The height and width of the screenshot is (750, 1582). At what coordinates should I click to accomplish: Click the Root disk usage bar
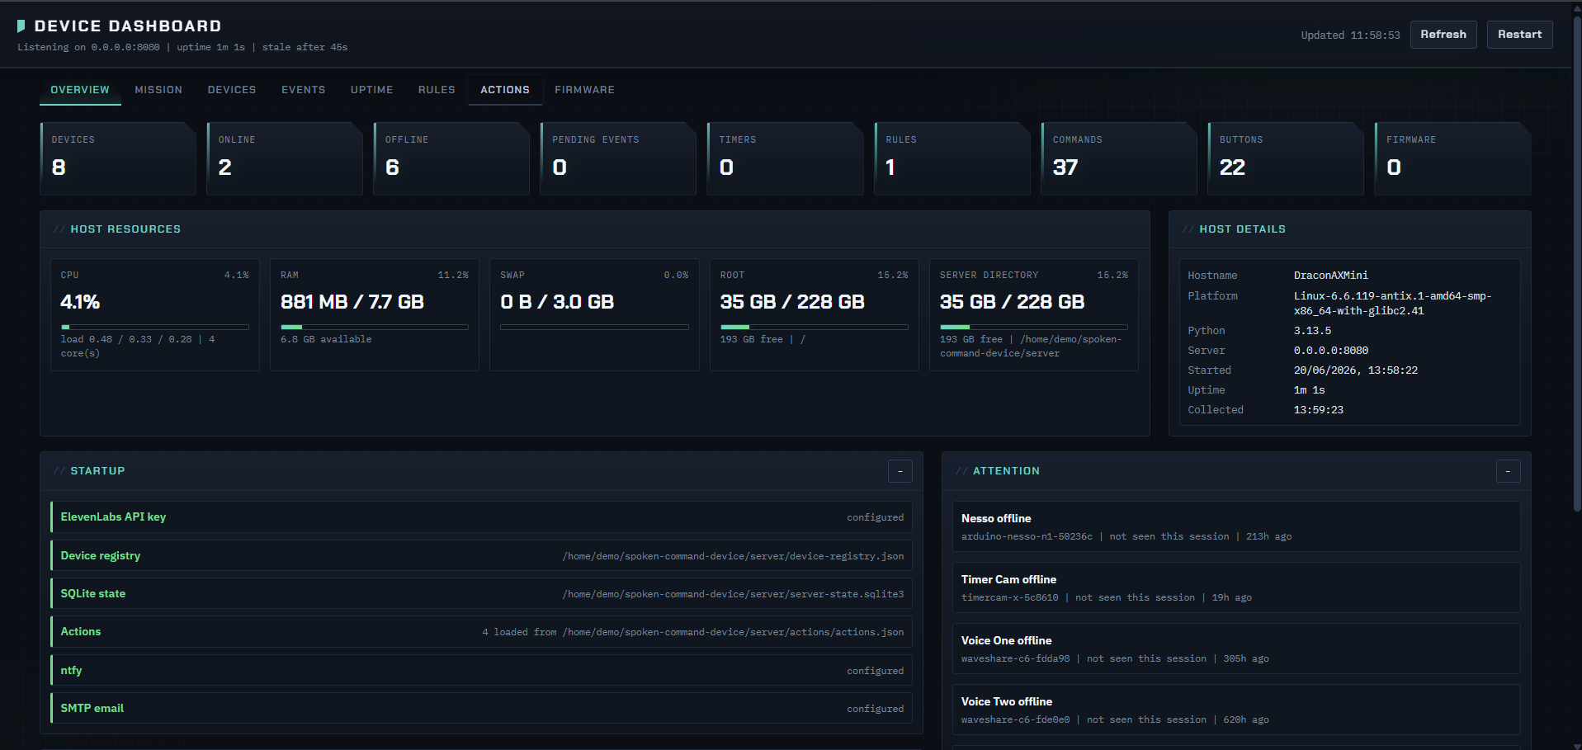815,327
